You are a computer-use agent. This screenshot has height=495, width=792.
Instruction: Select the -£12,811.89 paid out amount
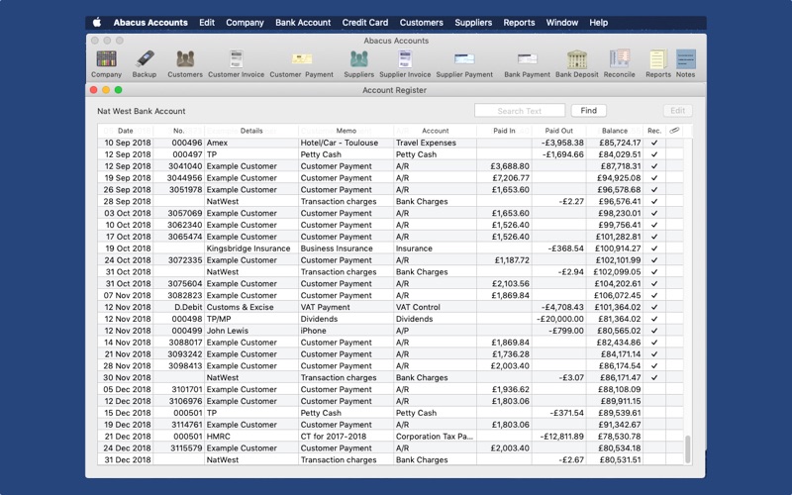click(561, 437)
